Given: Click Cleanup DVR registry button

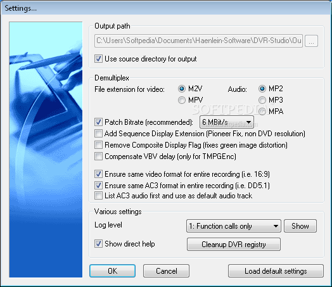Looking at the screenshot, I should [234, 245].
